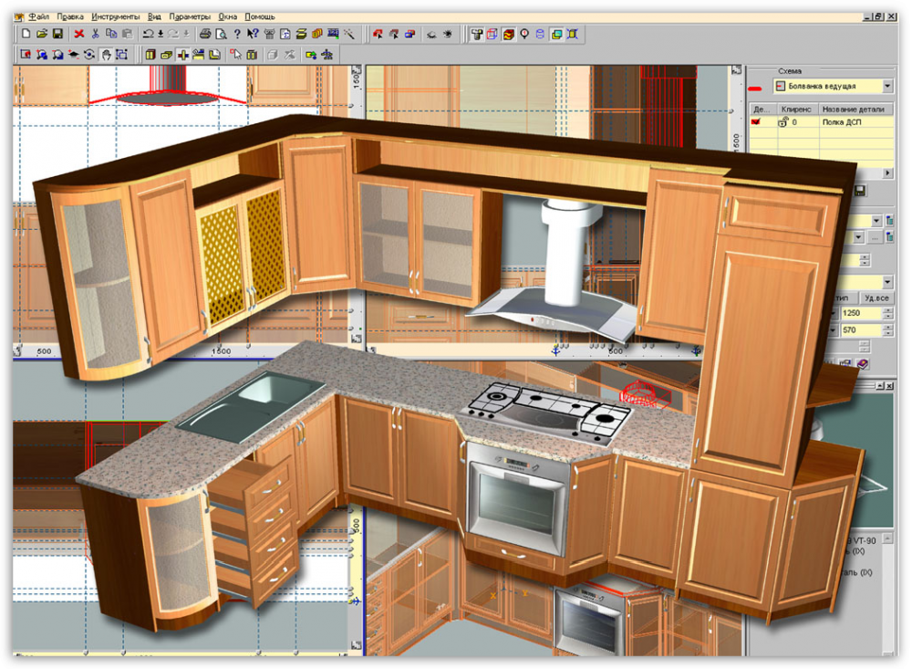Click the Уд.все button
The height and width of the screenshot is (669, 912).
coord(876,298)
